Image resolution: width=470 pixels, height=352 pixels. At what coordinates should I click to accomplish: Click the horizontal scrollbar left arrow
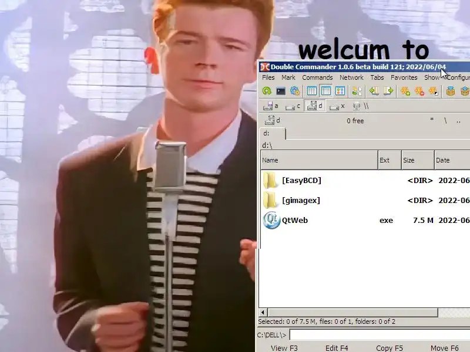point(263,313)
